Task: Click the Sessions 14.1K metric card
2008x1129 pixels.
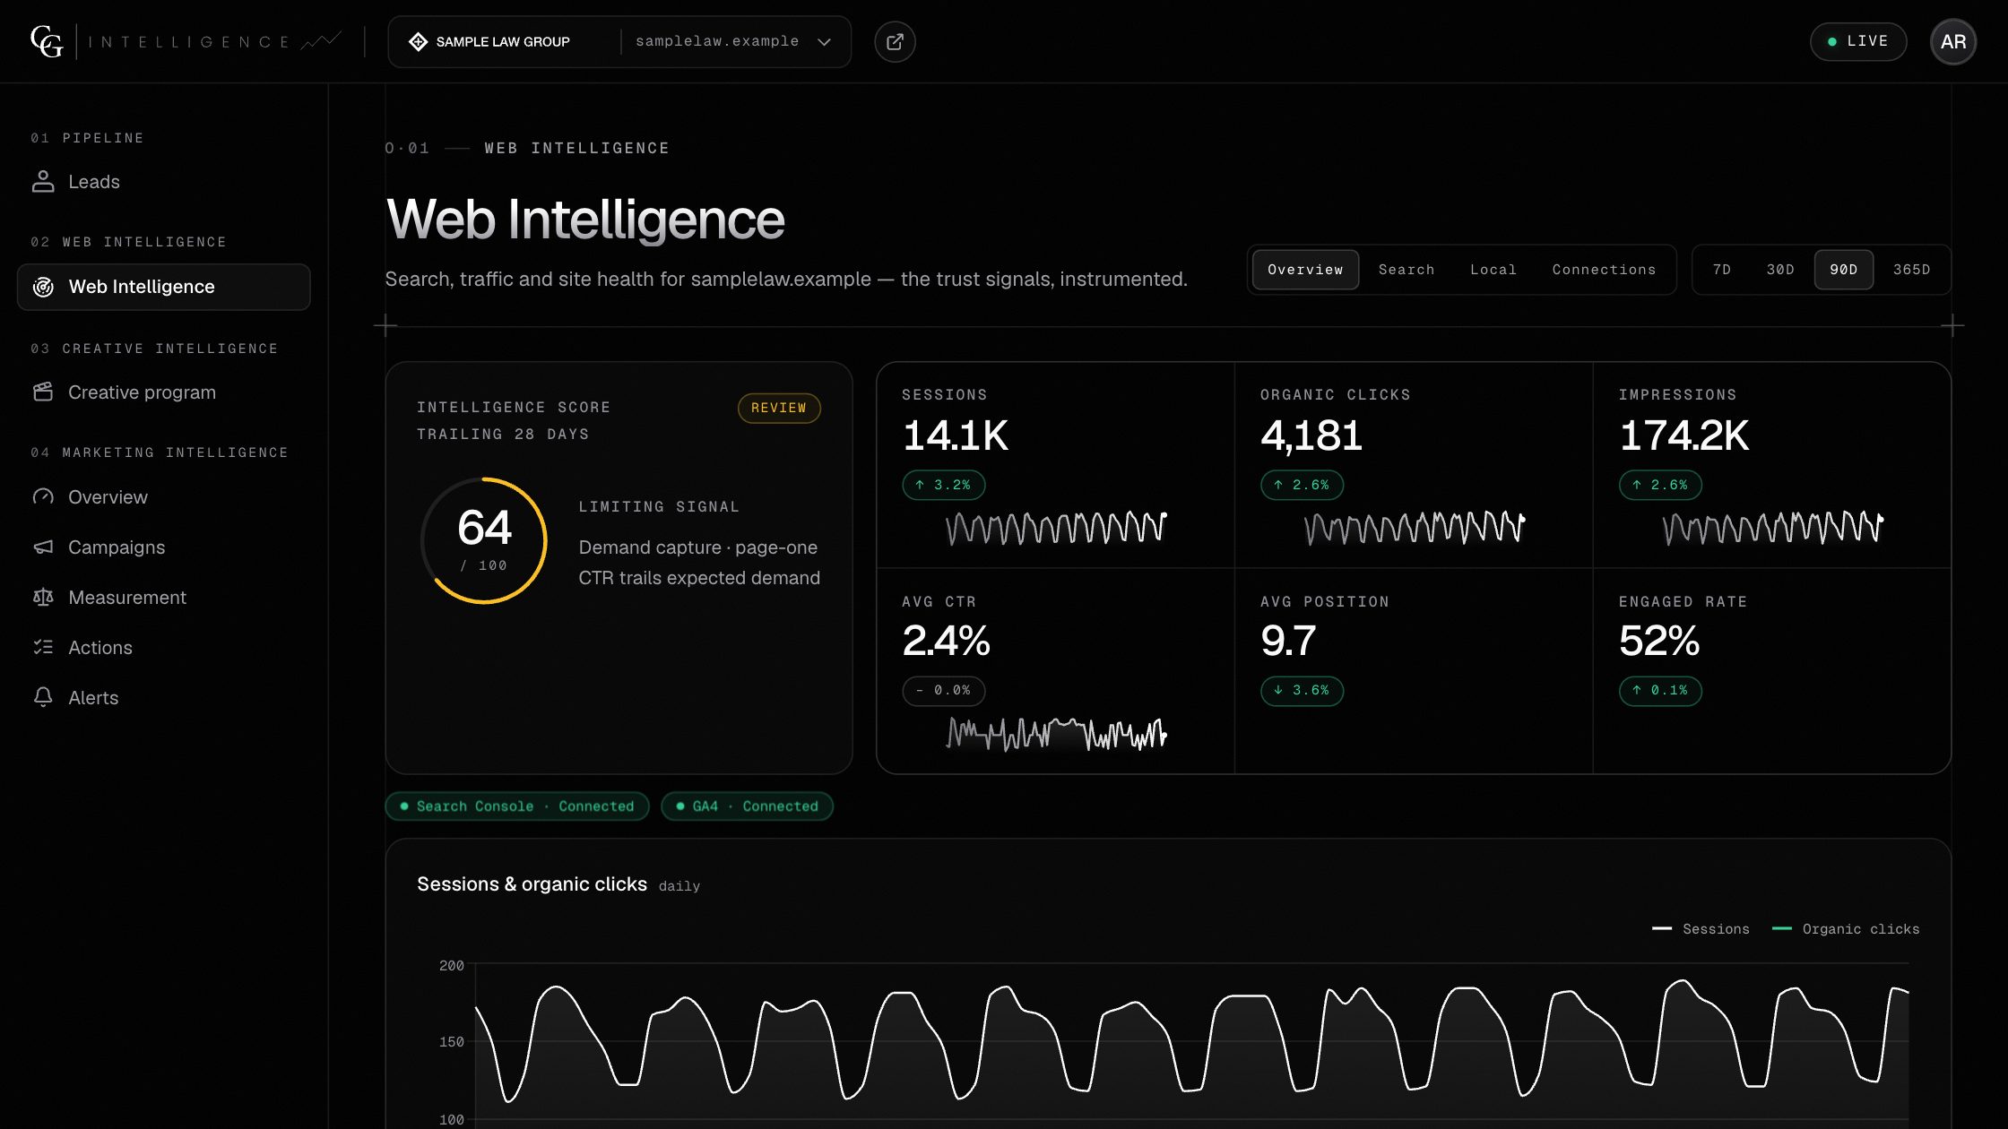Action: point(1055,465)
